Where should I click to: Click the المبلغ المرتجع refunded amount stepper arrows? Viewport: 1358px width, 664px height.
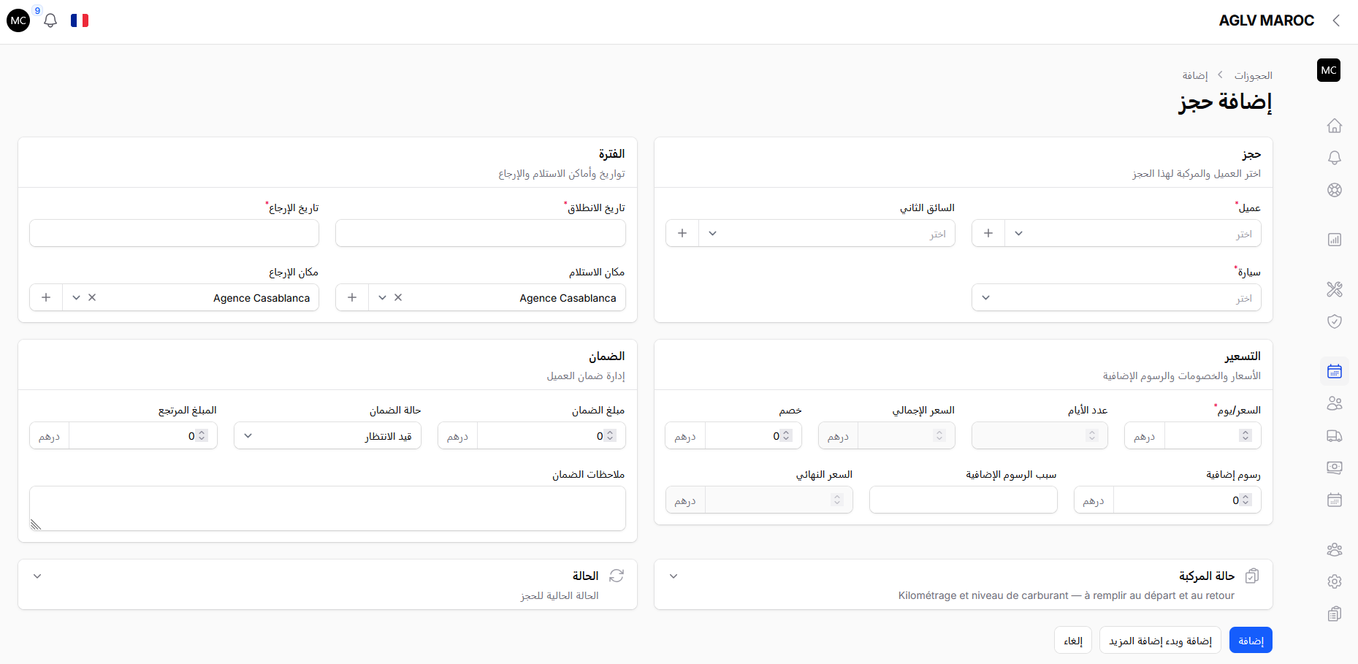202,435
